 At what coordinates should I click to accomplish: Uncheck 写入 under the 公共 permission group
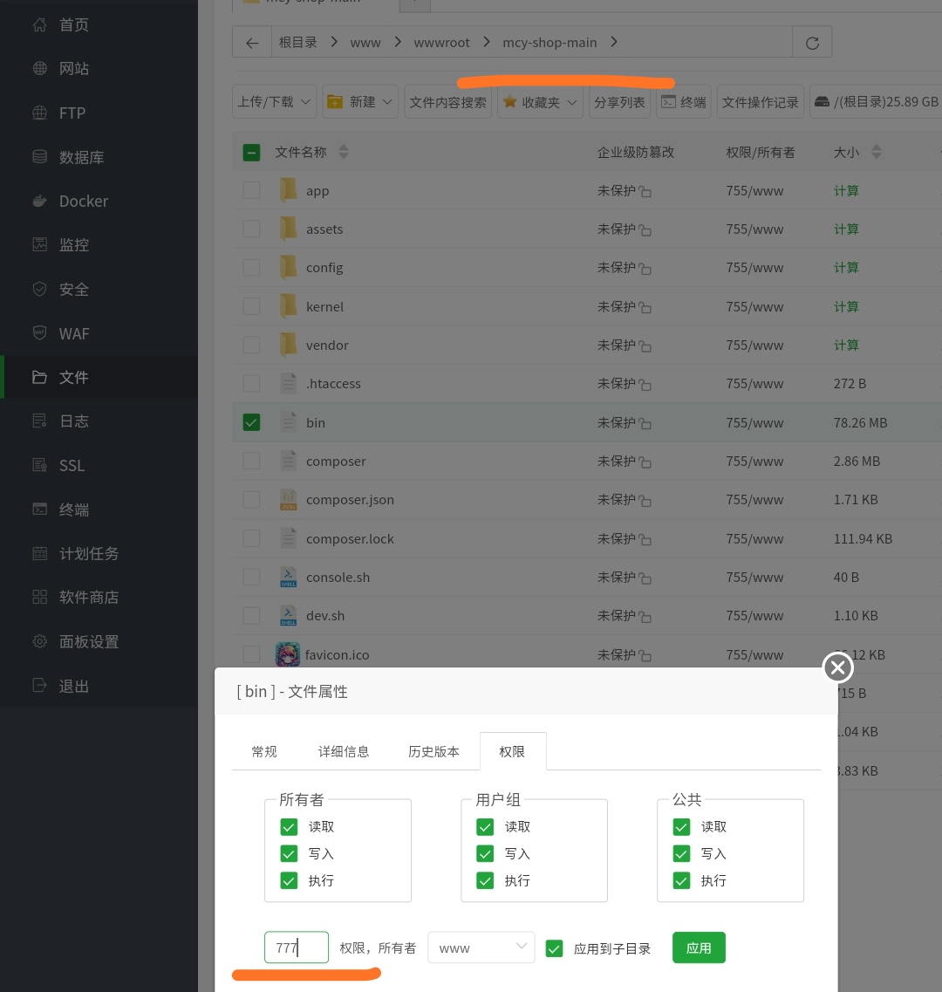point(681,853)
